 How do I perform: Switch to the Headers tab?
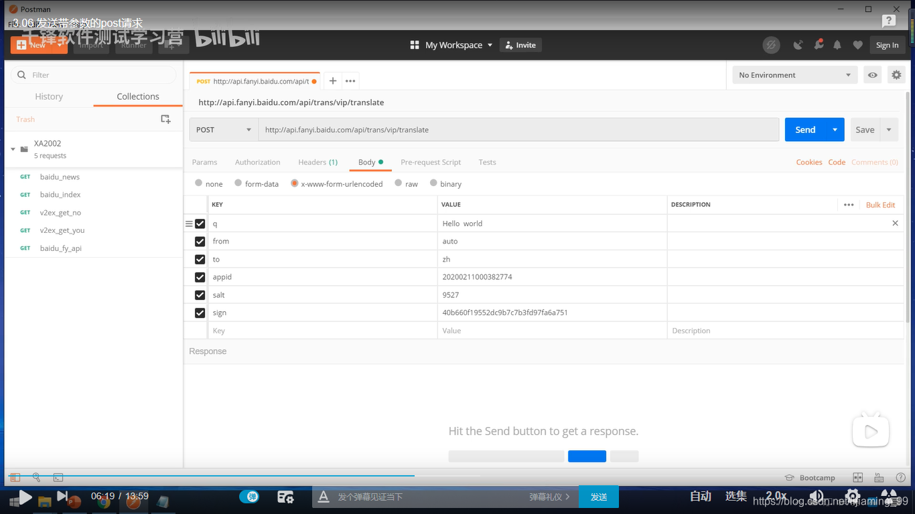pos(318,162)
